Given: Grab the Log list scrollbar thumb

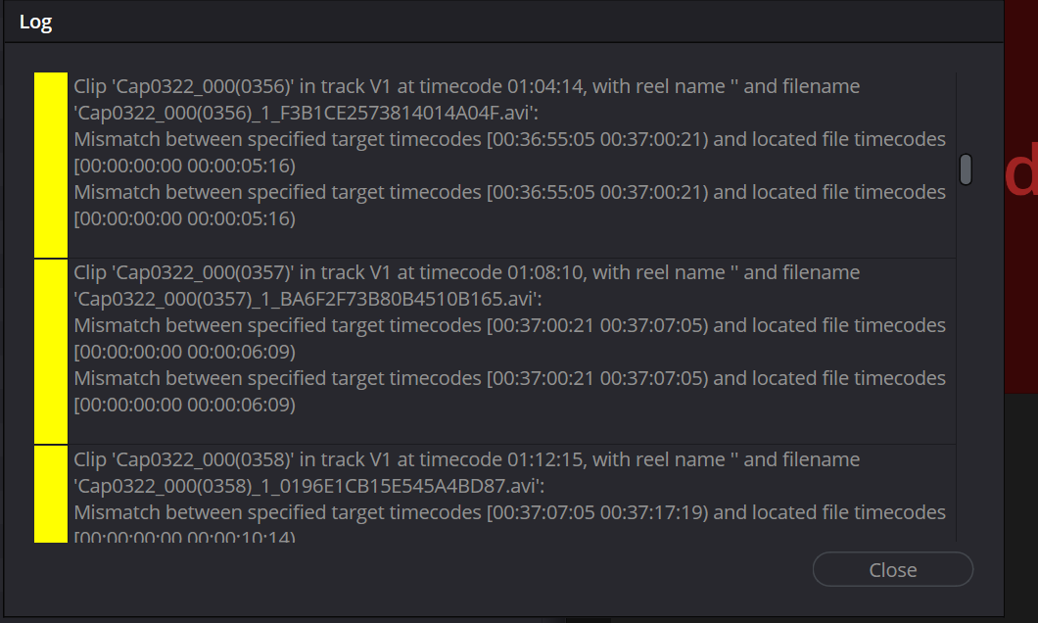Looking at the screenshot, I should (x=966, y=169).
